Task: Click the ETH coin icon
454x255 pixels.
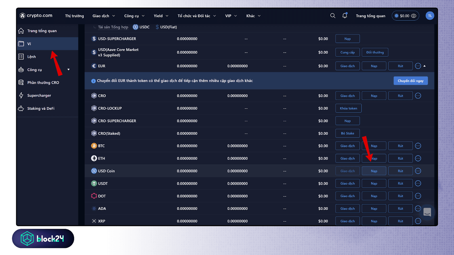Action: pyautogui.click(x=94, y=158)
